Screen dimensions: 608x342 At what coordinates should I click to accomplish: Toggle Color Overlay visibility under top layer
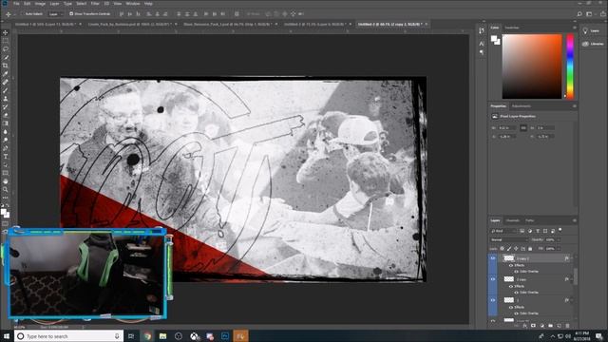coord(516,272)
